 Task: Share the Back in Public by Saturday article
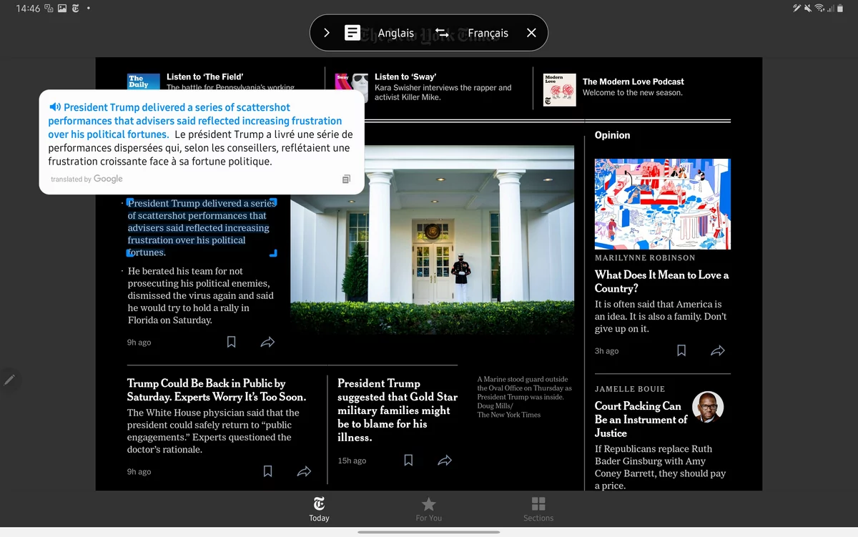(x=304, y=471)
